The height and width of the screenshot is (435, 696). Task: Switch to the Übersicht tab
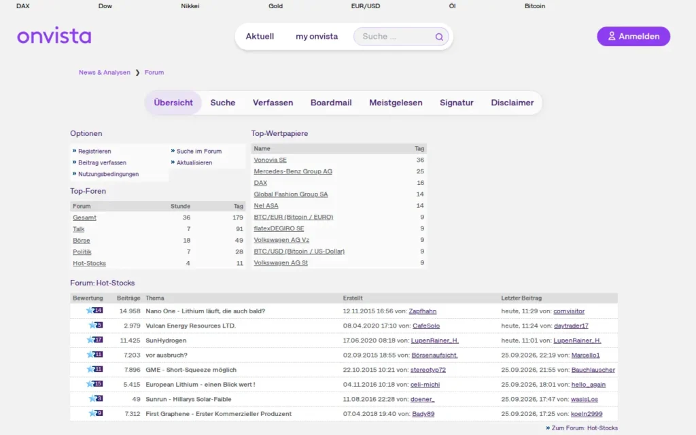173,103
